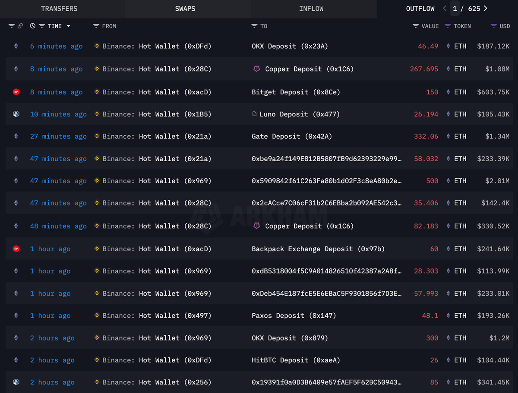Screen dimensions: 518x393
Task: Click the 332.06 value cell
Action: [x=426, y=136]
